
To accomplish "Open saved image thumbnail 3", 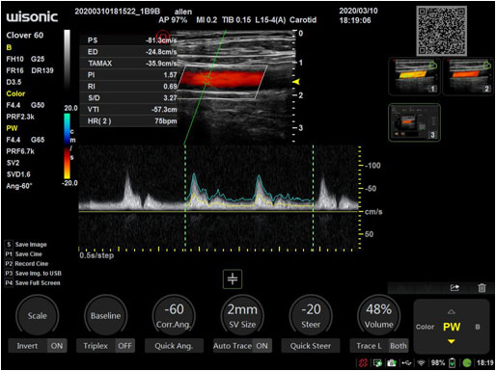I will click(414, 122).
